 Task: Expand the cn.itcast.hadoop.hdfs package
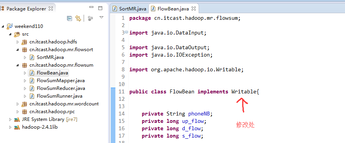[17, 42]
